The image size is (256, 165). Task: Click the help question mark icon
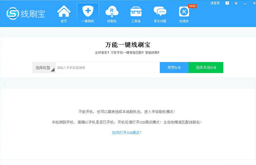pos(227,3)
